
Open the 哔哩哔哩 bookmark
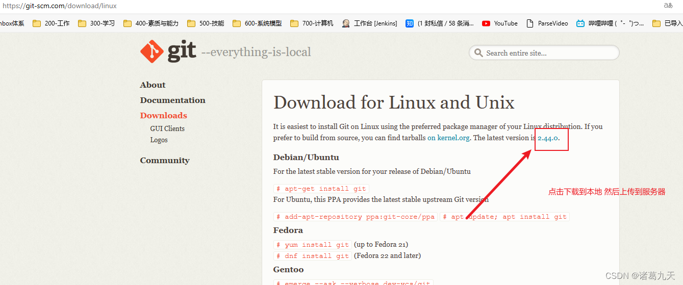tap(610, 23)
